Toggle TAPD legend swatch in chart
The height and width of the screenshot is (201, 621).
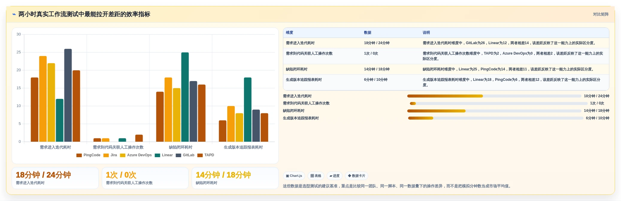pos(200,155)
